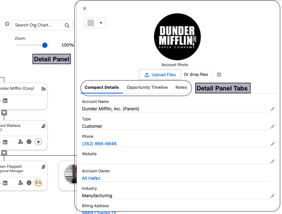Click the David Wallace card name
Viewport: 282px width, 214px height.
(x=10, y=126)
